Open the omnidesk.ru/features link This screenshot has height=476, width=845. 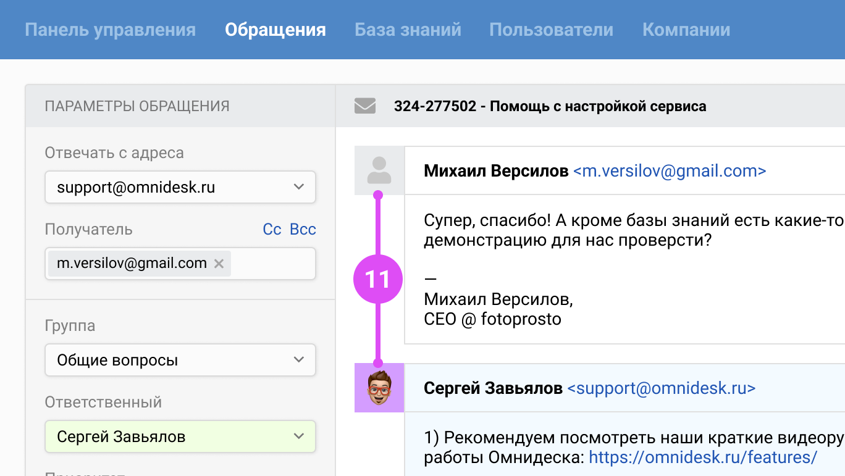(703, 457)
